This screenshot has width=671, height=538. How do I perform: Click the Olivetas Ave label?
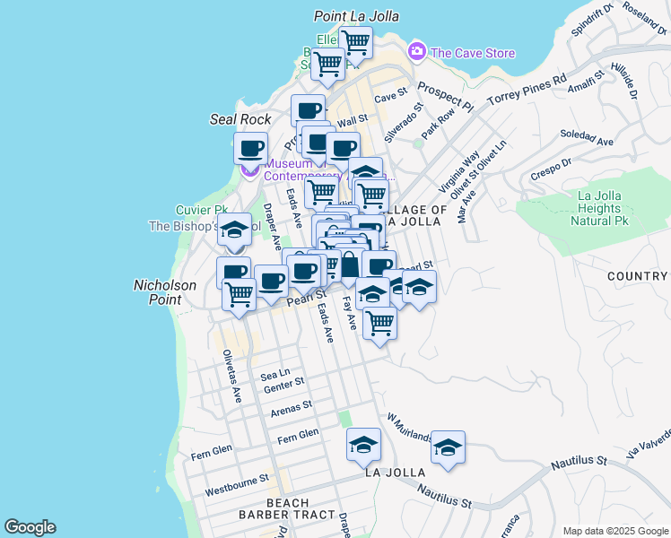[x=232, y=376]
